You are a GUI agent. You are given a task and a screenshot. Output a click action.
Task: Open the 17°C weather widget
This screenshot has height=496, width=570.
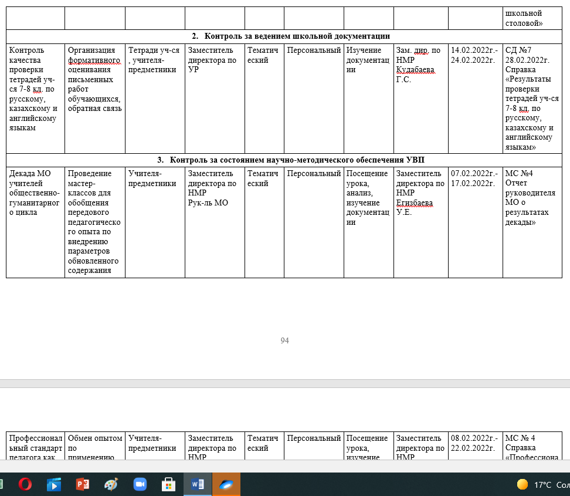tap(542, 485)
